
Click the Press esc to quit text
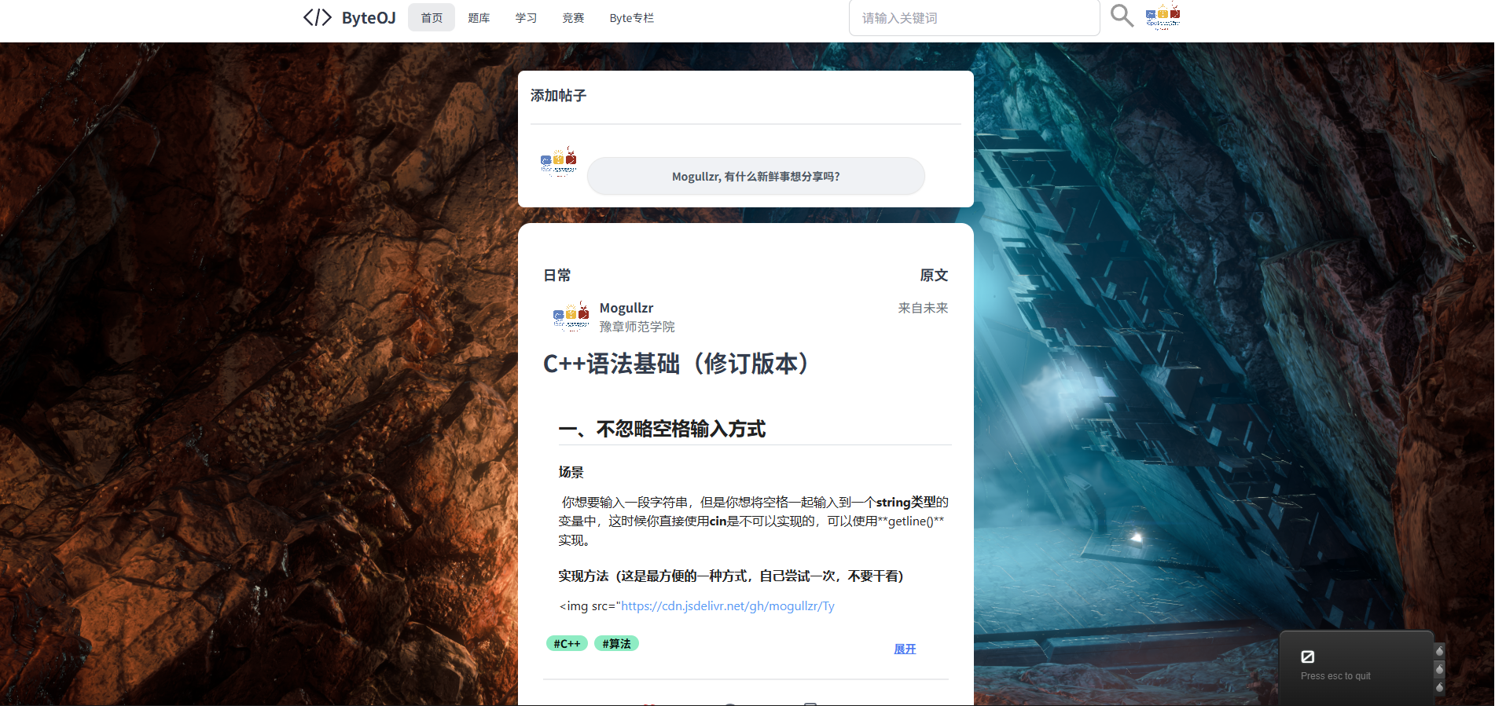coord(1335,676)
